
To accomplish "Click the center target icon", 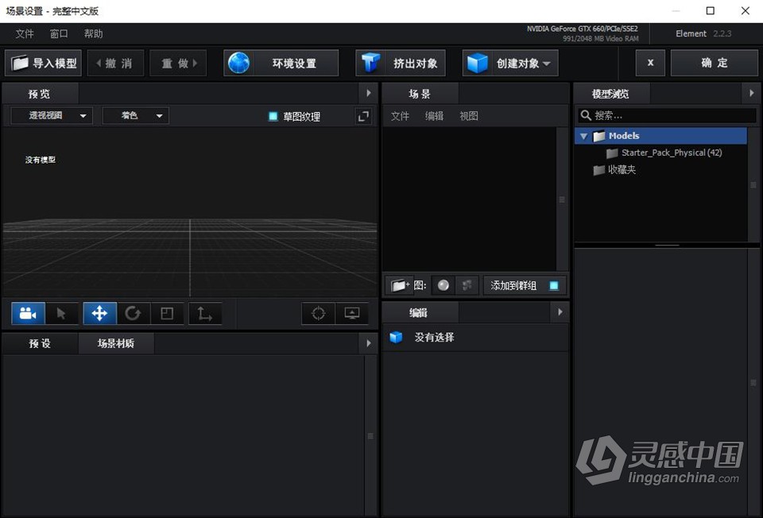I will (x=318, y=313).
